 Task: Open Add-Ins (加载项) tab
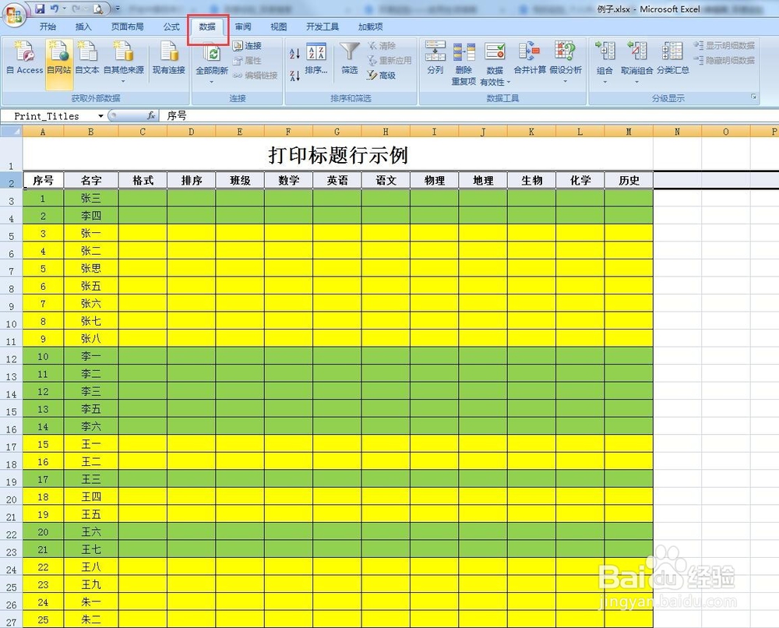click(371, 26)
